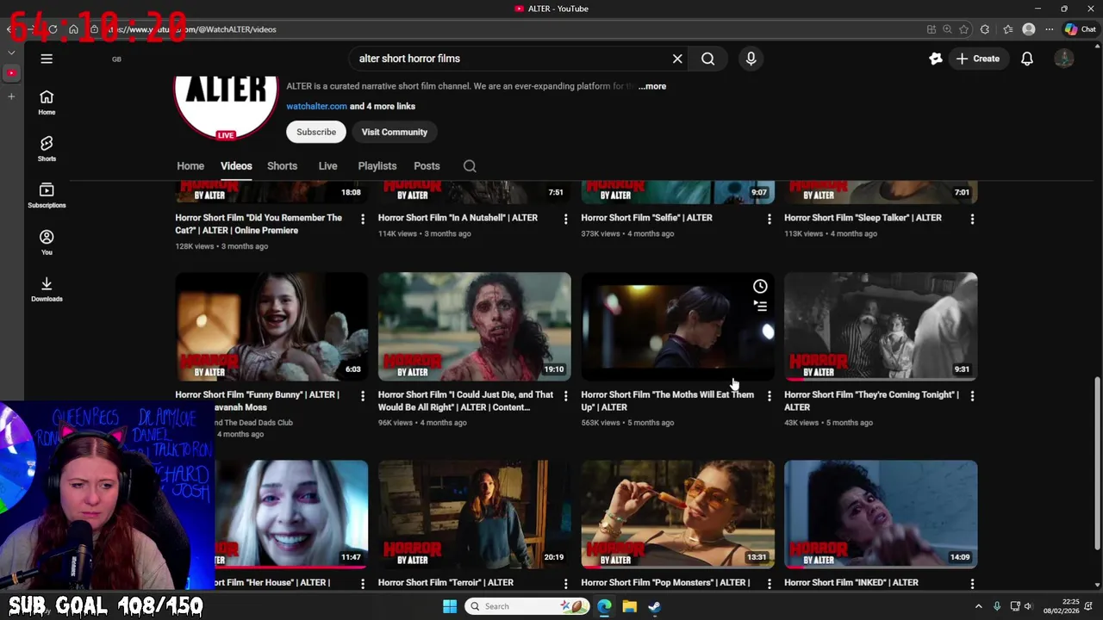This screenshot has height=620, width=1103.
Task: Open Shorts from the left sidebar
Action: click(x=47, y=149)
